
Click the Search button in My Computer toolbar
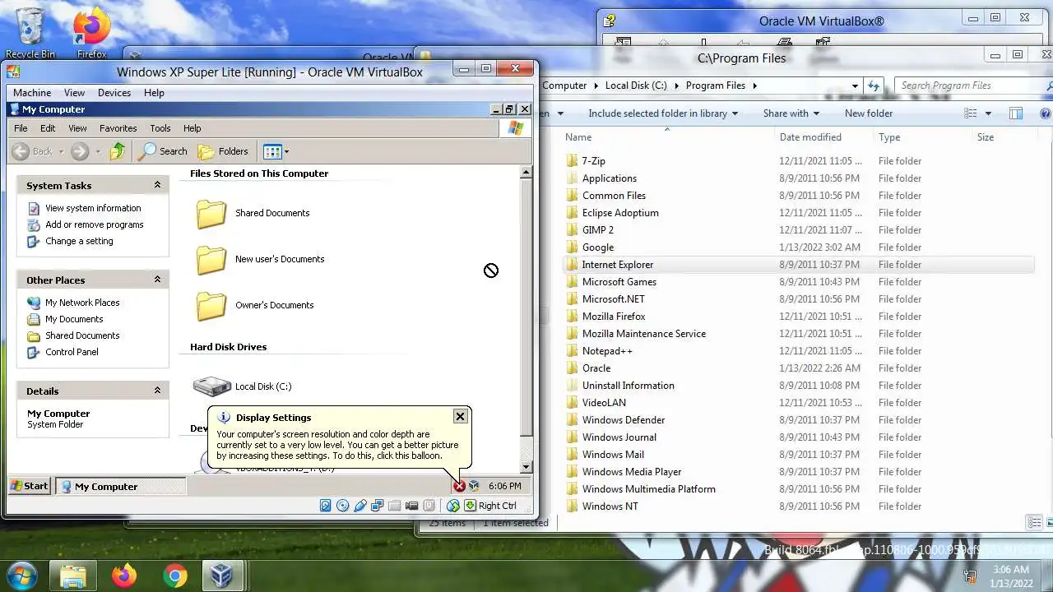click(x=163, y=151)
